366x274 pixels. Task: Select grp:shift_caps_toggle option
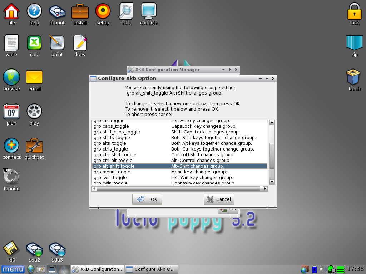pos(180,132)
